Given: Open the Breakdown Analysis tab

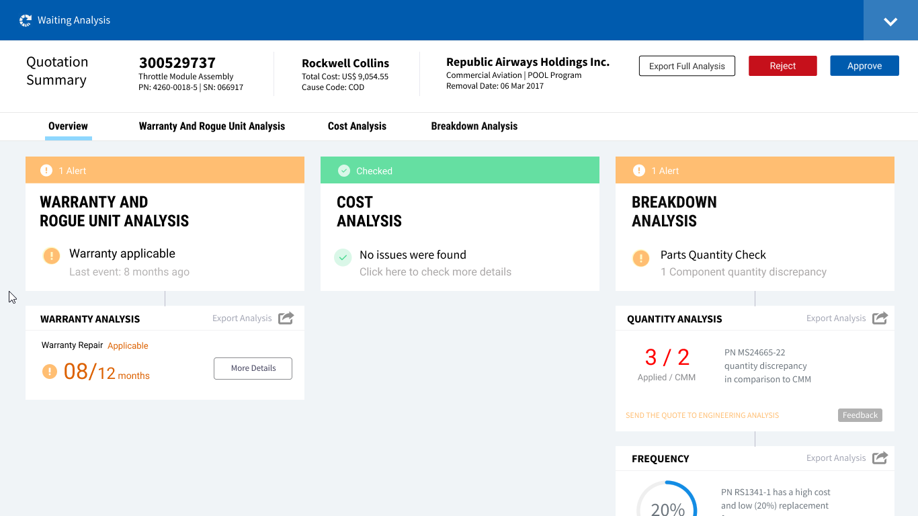Looking at the screenshot, I should point(474,126).
